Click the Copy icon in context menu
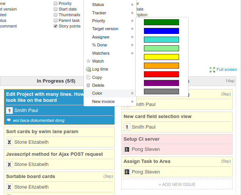Viewport: 241px width, 195px height. click(88, 77)
